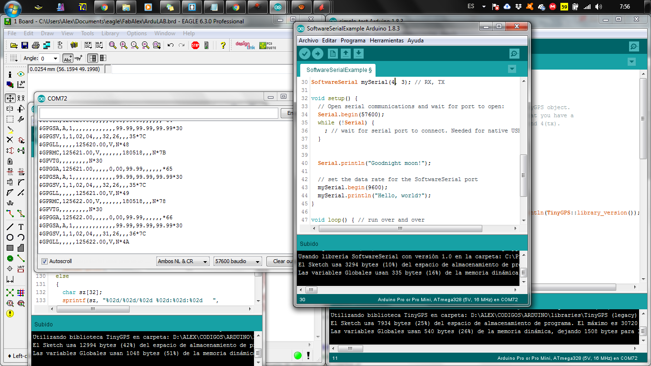The width and height of the screenshot is (651, 366).
Task: Save sketch with the down-arrow icon
Action: pyautogui.click(x=359, y=54)
